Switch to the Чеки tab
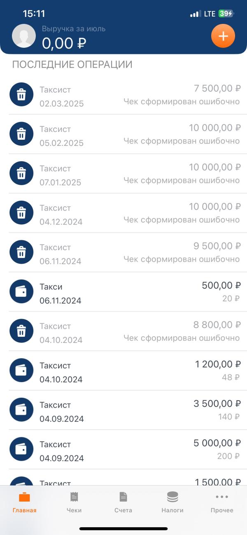Viewport: 247px width, 535px height. 74,502
